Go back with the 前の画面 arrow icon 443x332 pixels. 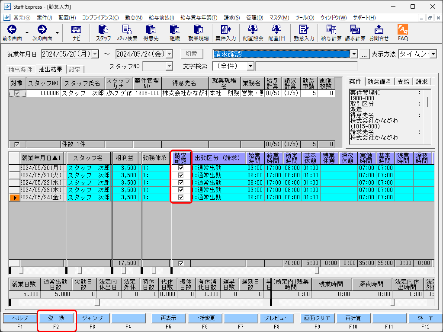coord(12,33)
